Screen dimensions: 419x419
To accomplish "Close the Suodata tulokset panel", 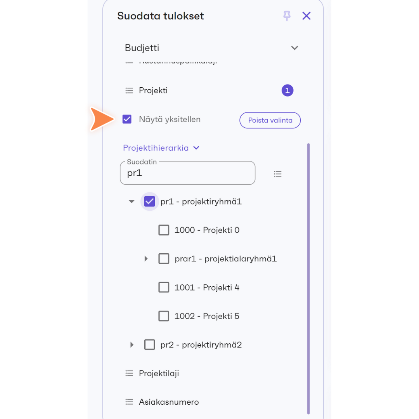I will point(306,16).
